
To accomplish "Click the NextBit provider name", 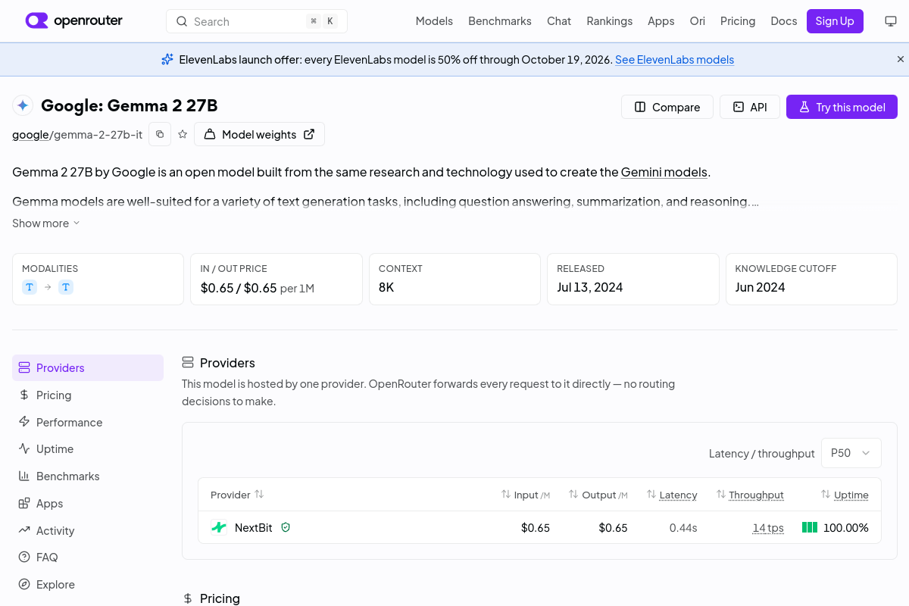I will (x=254, y=528).
